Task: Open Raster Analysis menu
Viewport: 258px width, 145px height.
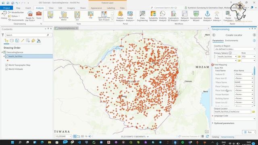Action: (130, 16)
